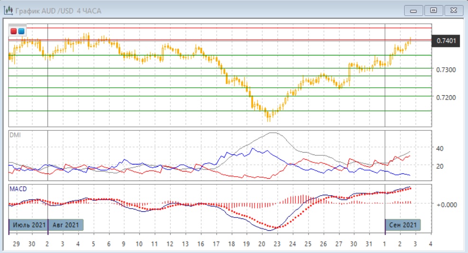Select the topmost red resistance line

(218, 28)
